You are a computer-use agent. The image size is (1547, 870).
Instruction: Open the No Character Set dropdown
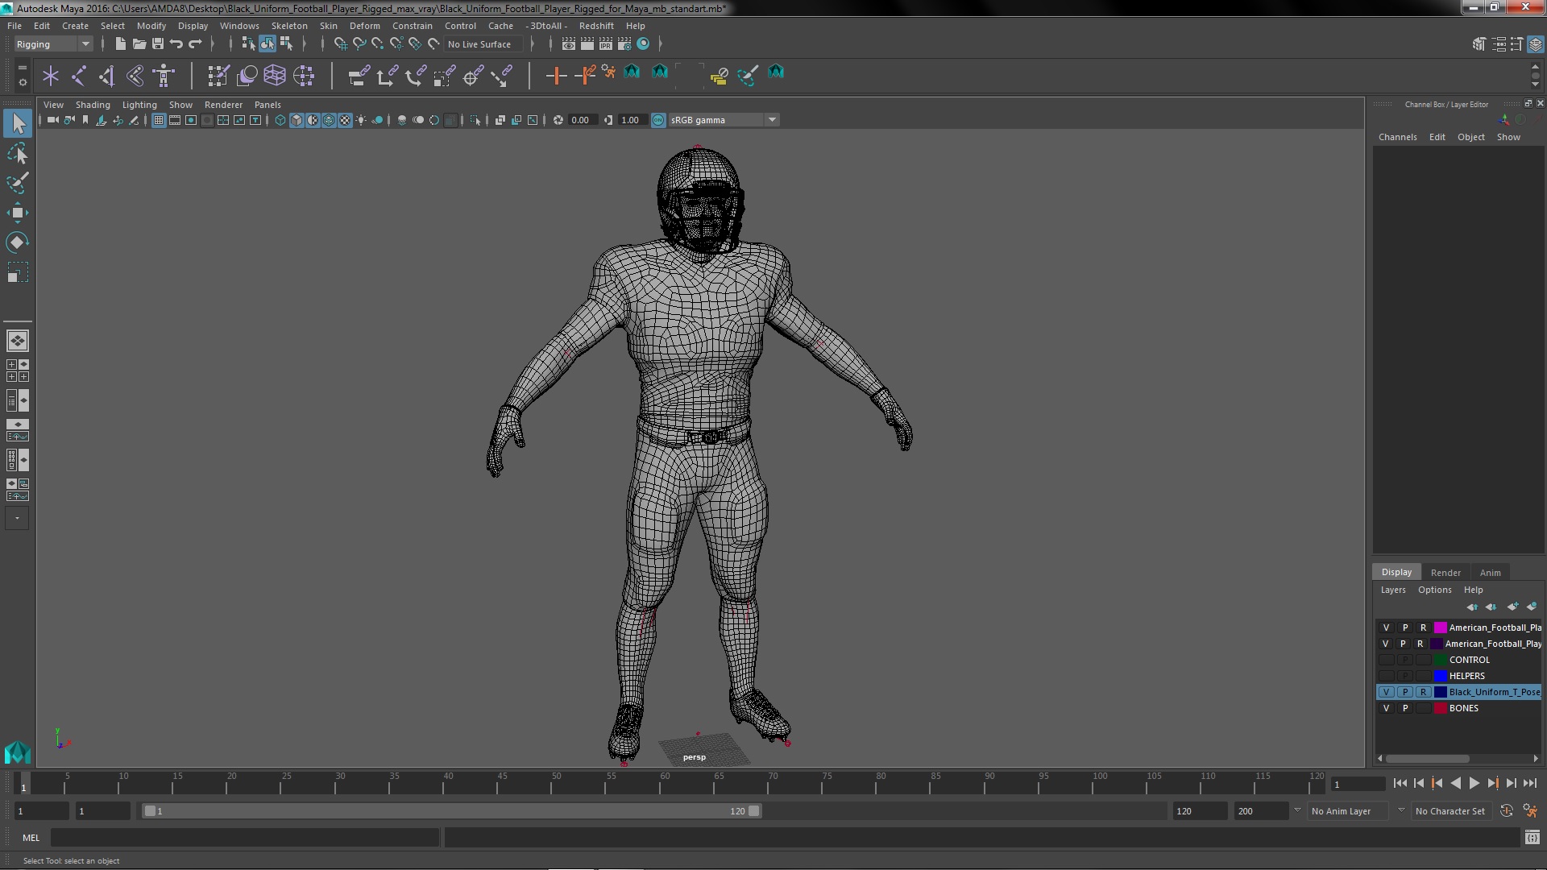[1450, 811]
